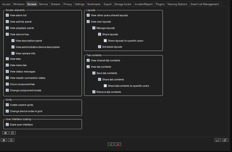Select the Screen tab
The height and width of the screenshot is (152, 232).
point(32,4)
